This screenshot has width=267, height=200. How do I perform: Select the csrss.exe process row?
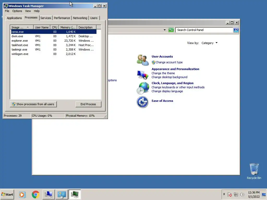tap(54, 32)
